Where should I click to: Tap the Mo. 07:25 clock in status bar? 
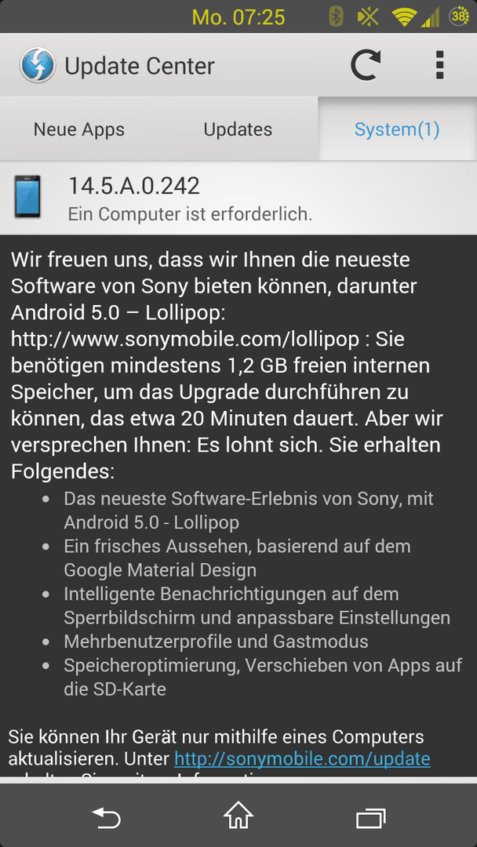click(238, 17)
